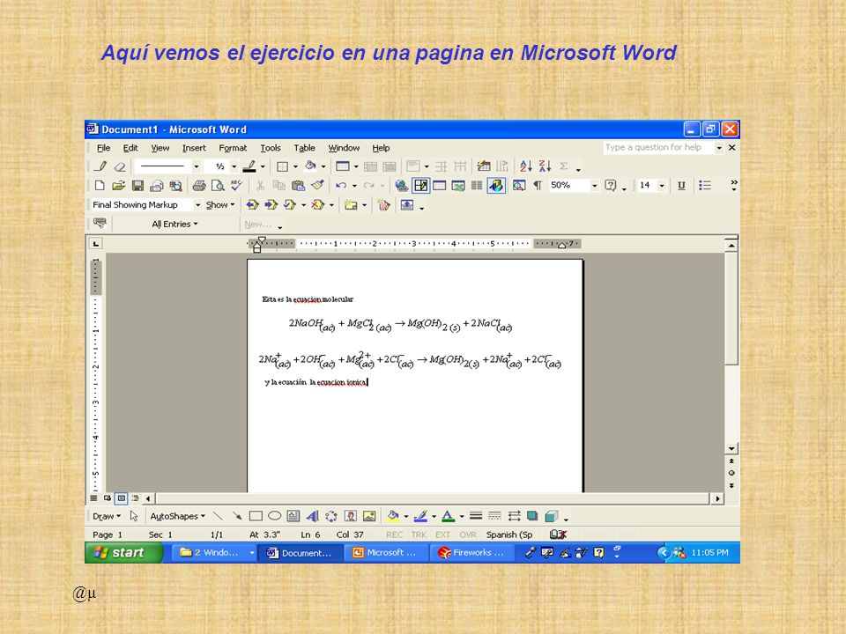Screen dimensions: 846x634
Task: Click the Windows start button
Action: tap(124, 553)
